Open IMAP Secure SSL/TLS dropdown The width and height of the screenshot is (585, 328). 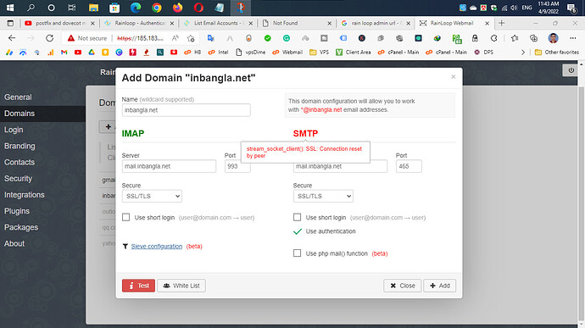152,196
